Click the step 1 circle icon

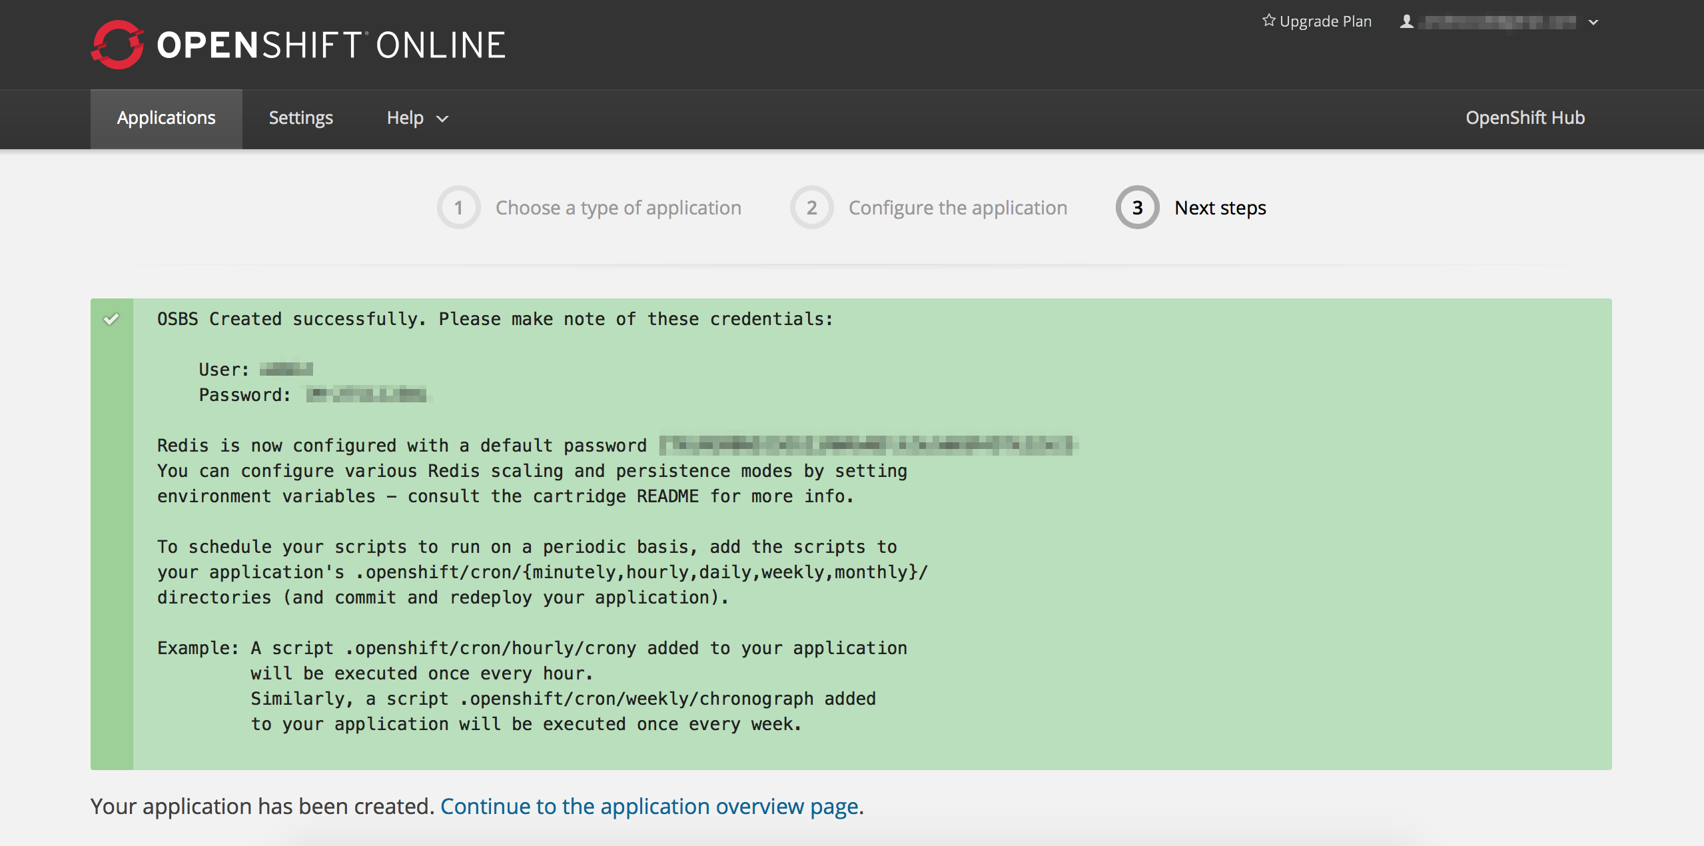point(458,208)
